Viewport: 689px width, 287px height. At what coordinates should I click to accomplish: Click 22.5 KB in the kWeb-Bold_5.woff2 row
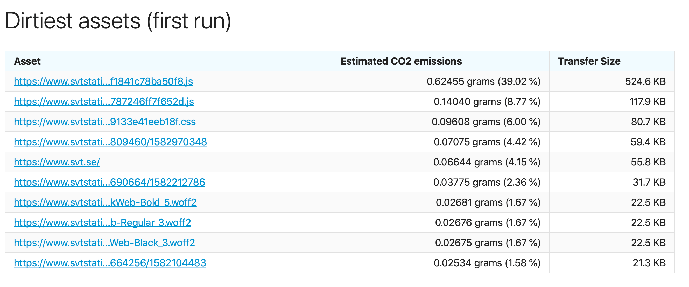[648, 202]
